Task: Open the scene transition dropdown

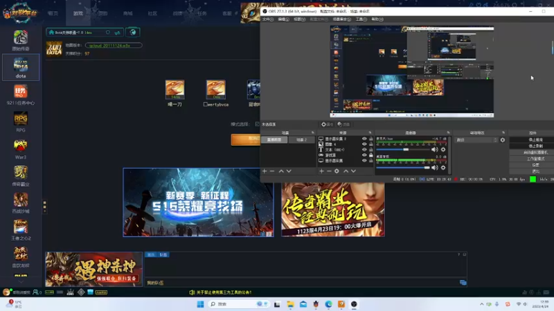Action: pos(476,140)
